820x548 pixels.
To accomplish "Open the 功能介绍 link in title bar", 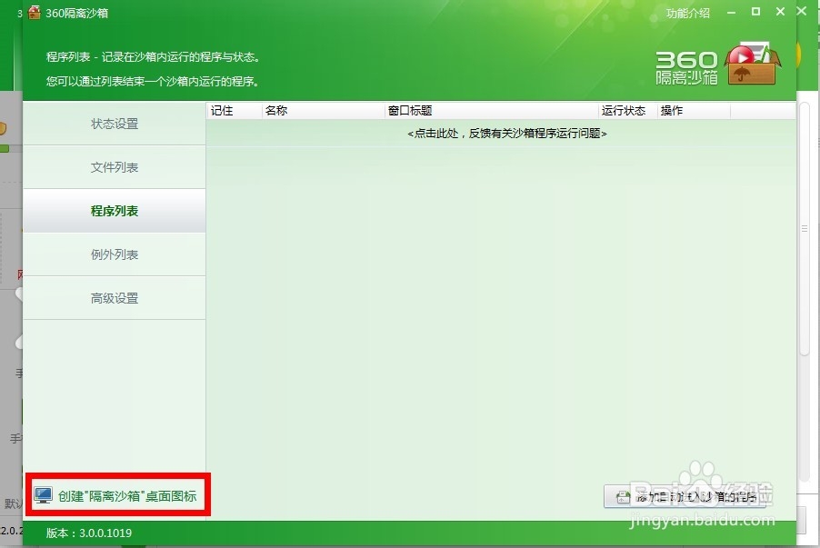I will point(687,13).
